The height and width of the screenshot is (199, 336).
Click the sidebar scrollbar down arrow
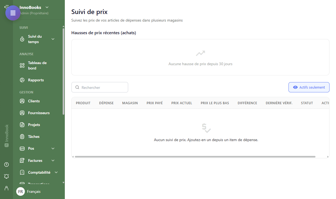[x=63, y=183]
